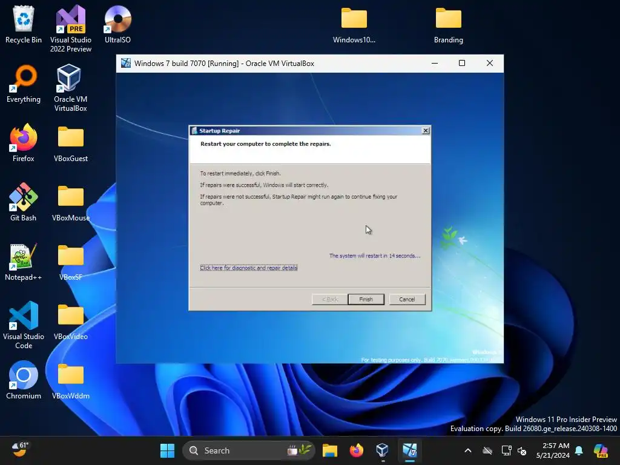Click 'Restart your computer to complete the repairs' heading

click(266, 144)
